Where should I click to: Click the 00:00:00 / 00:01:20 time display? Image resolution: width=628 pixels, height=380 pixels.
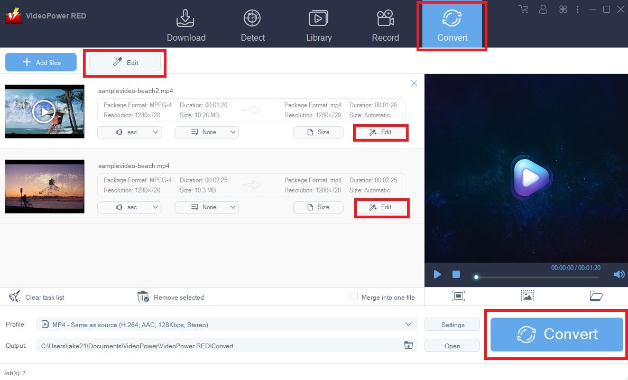pos(576,267)
